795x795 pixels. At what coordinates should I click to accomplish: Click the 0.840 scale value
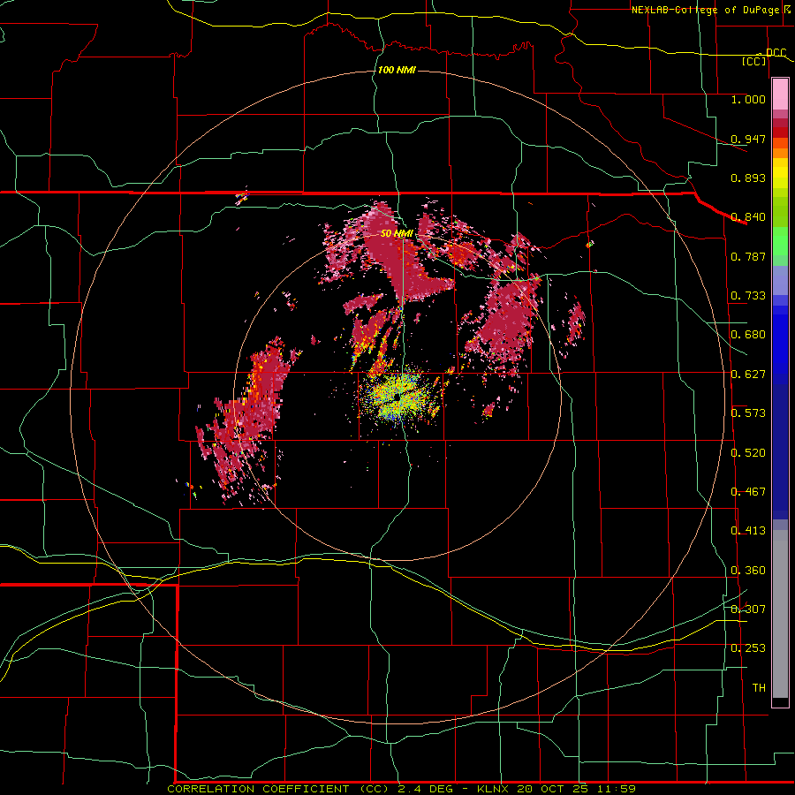click(x=748, y=217)
